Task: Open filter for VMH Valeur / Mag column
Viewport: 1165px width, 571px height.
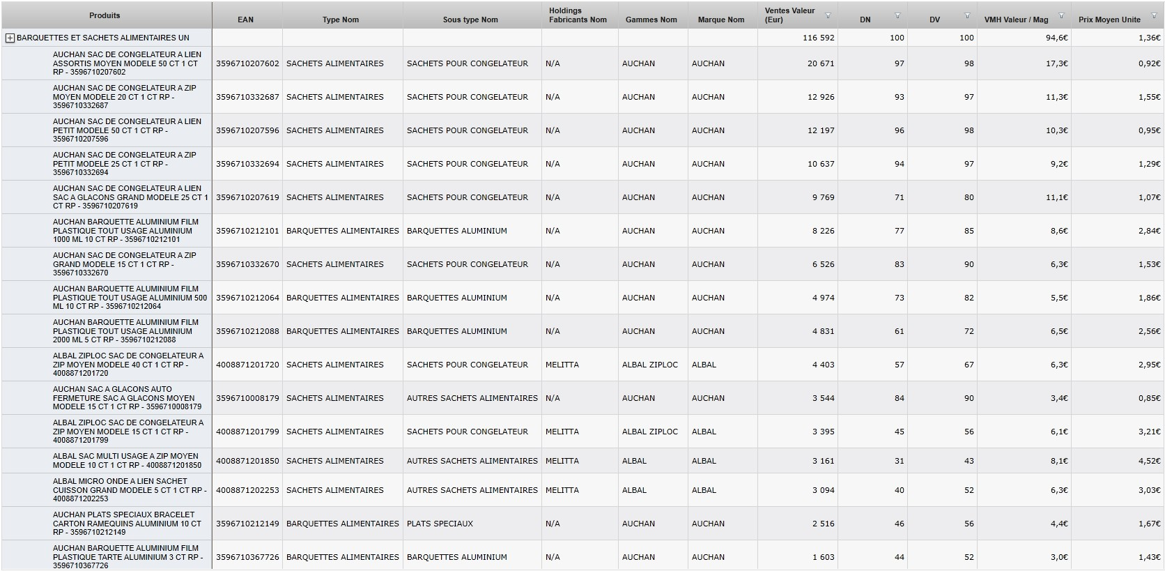Action: [1061, 15]
